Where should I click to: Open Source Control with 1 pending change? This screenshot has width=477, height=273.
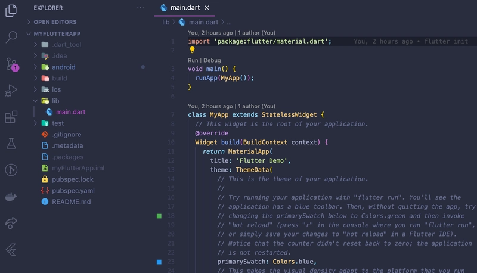[11, 64]
